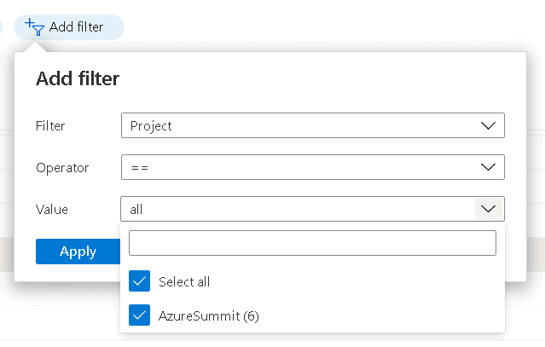Viewport: 545px width, 347px height.
Task: Click the Operator field label
Action: (62, 168)
